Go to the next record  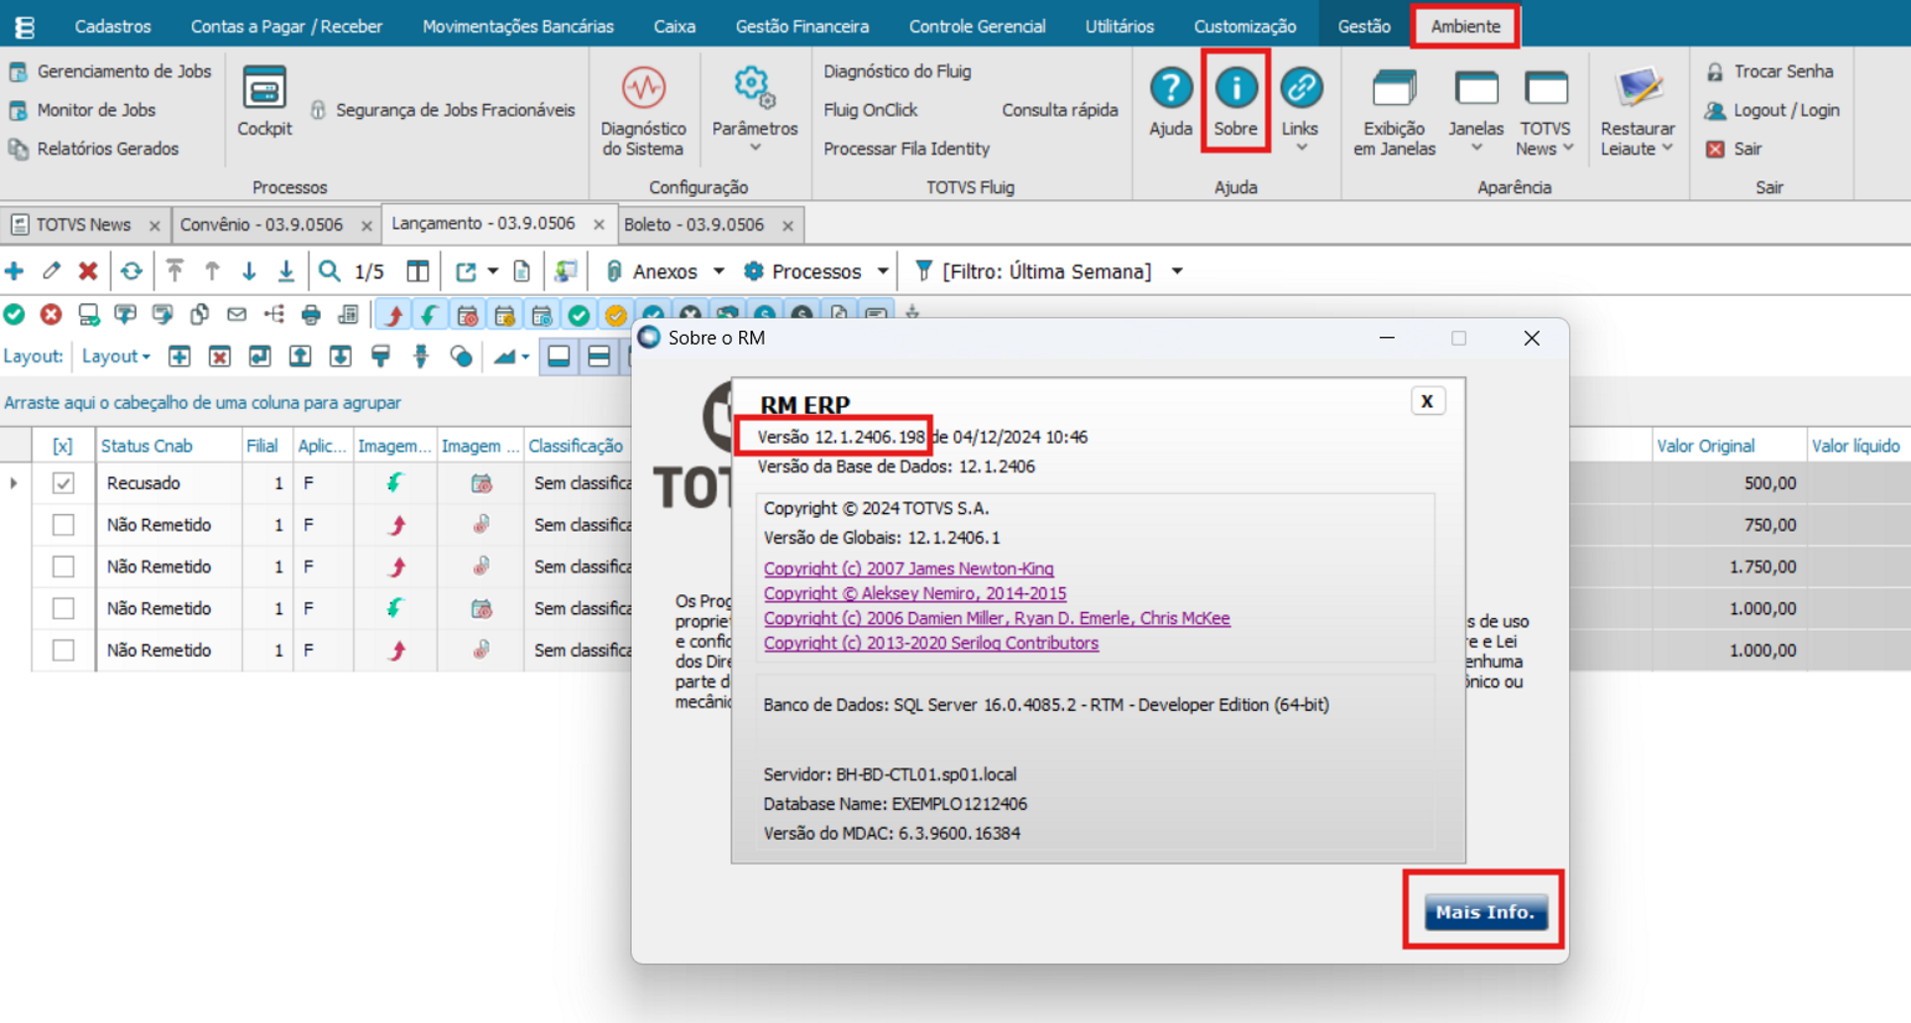249,271
